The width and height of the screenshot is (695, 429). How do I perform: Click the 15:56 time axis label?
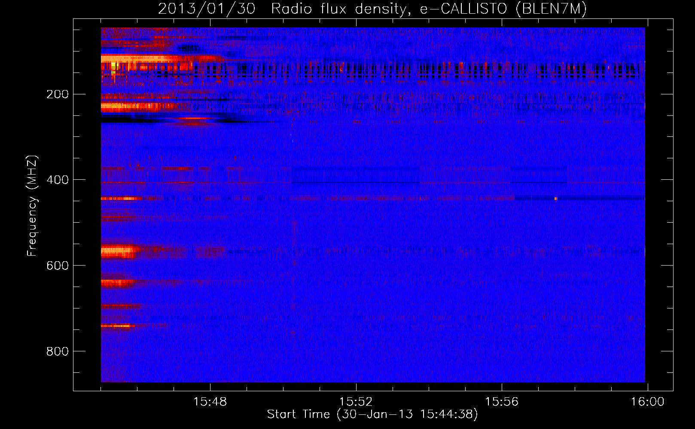[x=502, y=402]
